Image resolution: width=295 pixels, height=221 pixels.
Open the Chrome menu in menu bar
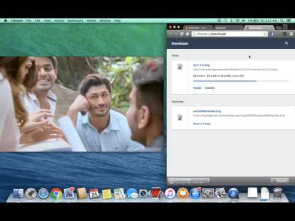point(17,21)
